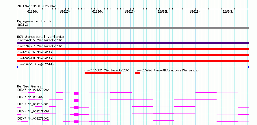The width and height of the screenshot is (257, 125).
Task: Click the DOCK7|NM_001272002 exon box
Action: coord(76,122)
